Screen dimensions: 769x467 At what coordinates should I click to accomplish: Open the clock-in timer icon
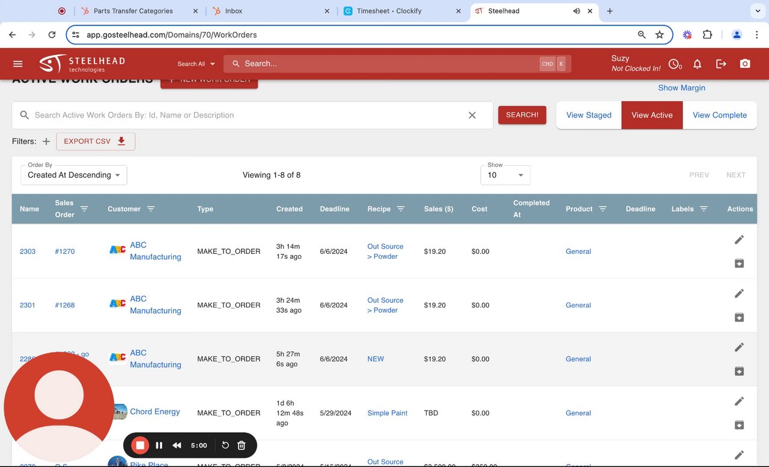coord(675,64)
